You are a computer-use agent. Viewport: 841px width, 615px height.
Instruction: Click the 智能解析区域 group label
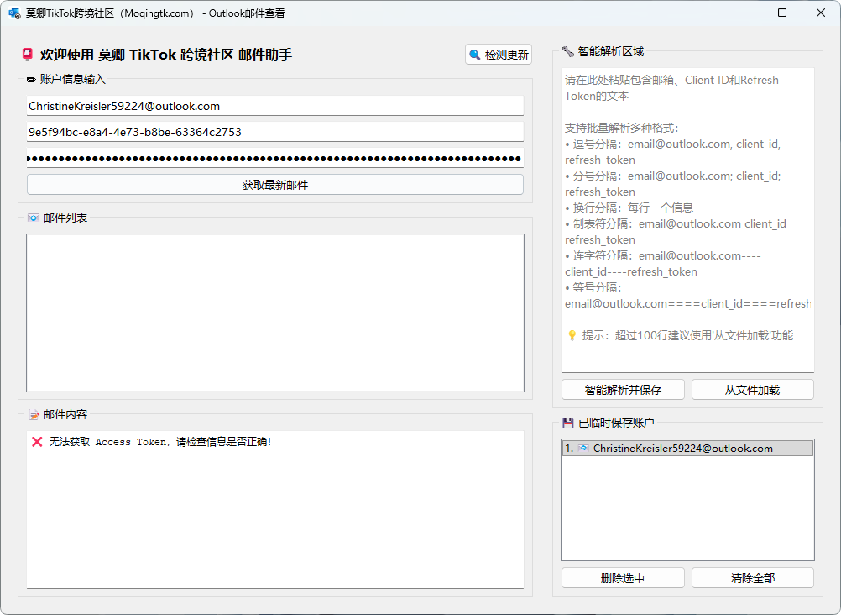click(611, 51)
